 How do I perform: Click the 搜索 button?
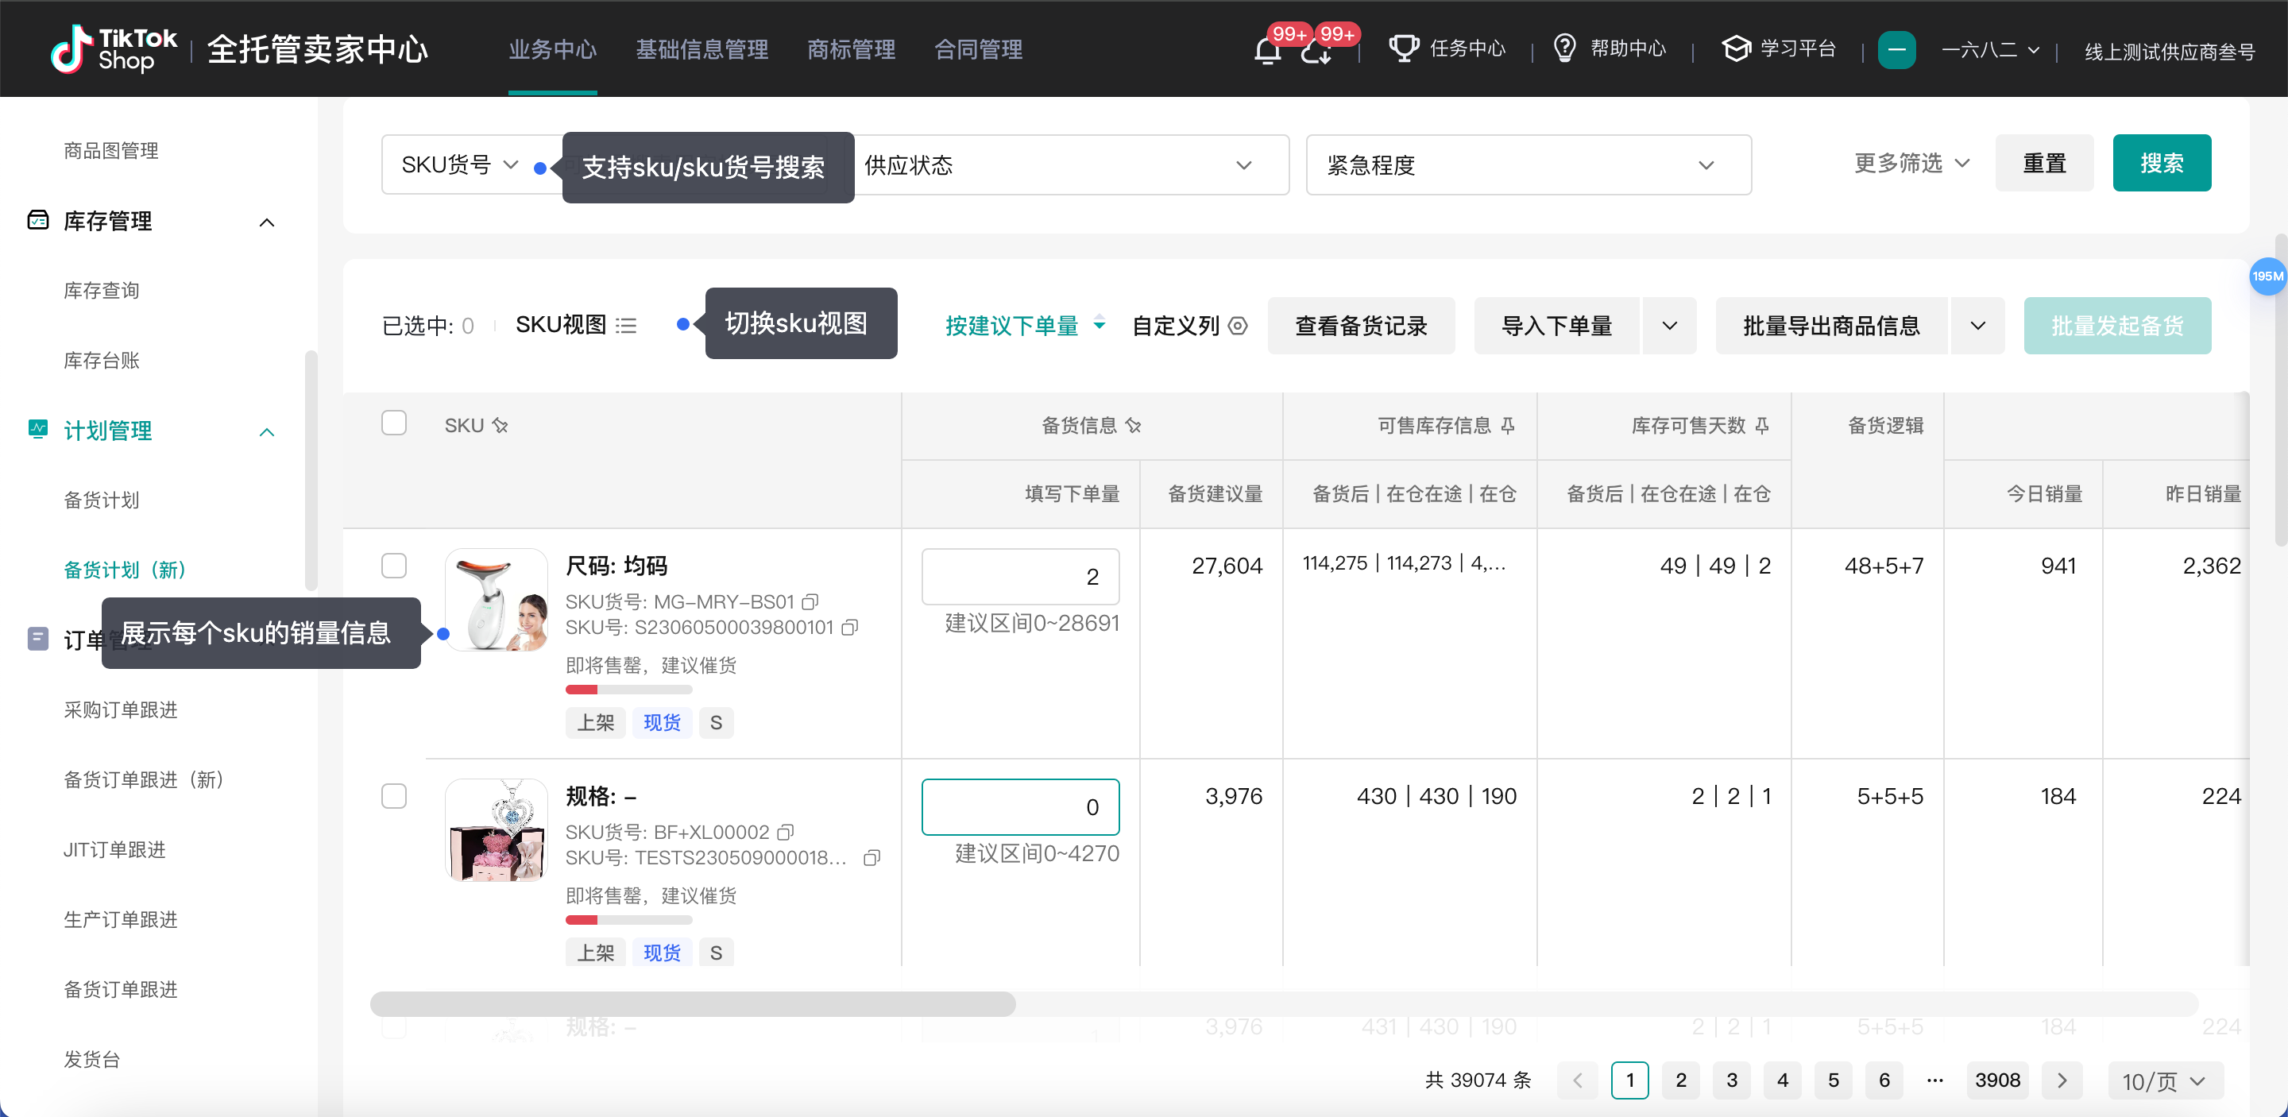click(2161, 164)
